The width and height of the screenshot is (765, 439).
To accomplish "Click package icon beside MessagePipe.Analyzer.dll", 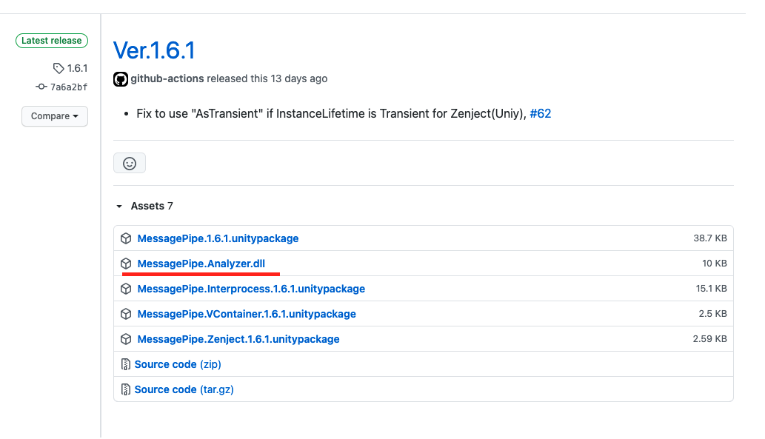I will [126, 264].
